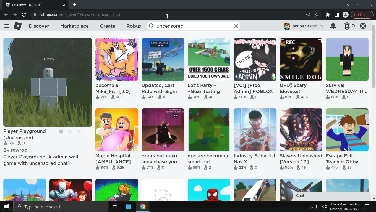
Task: Select the second carousel dot for Player Playground
Action: click(x=70, y=132)
